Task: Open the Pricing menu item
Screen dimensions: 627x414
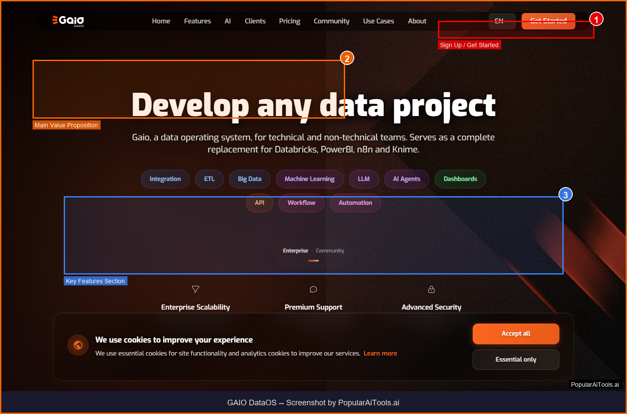Action: [290, 21]
